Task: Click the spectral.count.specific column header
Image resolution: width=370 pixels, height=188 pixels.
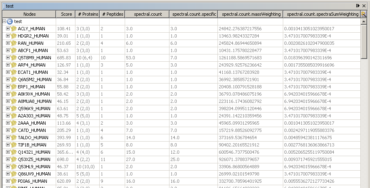Action: tap(193, 14)
